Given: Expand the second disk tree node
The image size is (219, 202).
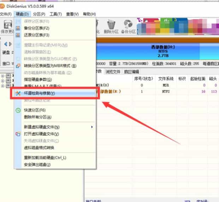Looking at the screenshot, I should click(x=3, y=80).
